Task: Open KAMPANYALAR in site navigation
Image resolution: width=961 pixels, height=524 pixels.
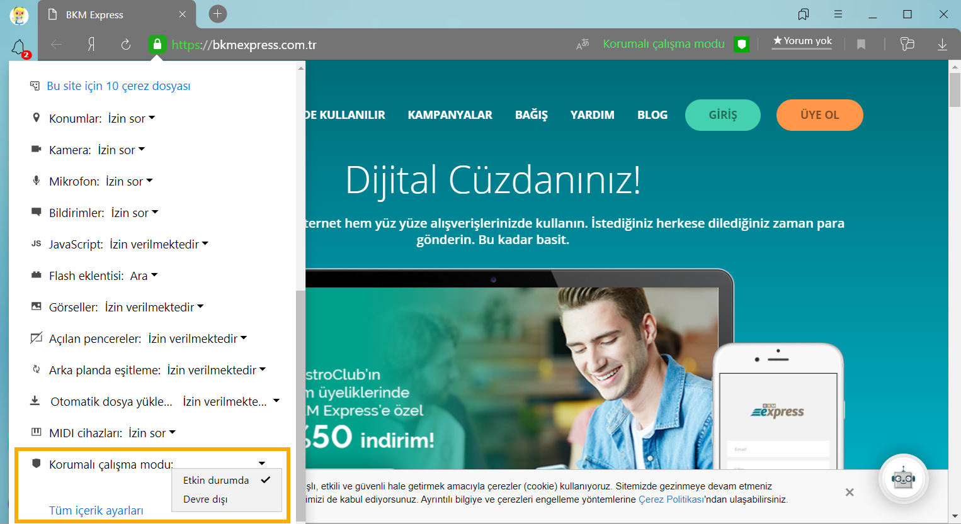Action: click(450, 115)
